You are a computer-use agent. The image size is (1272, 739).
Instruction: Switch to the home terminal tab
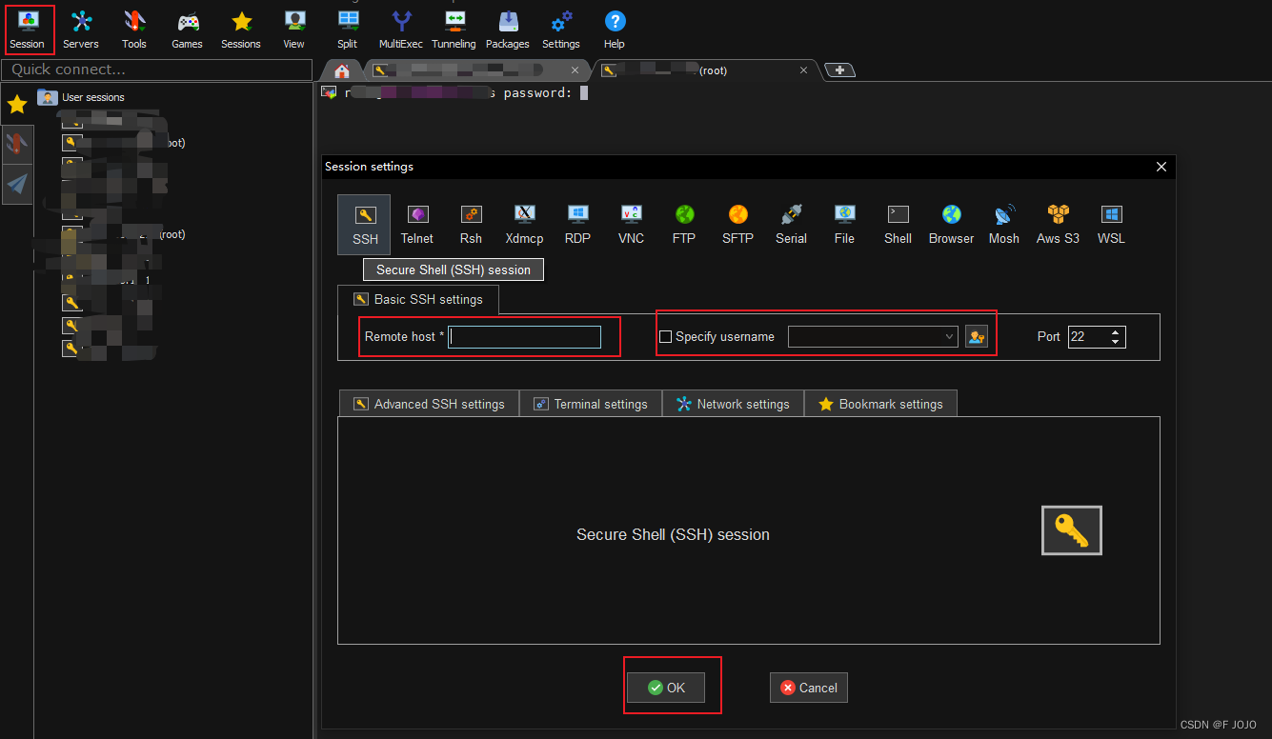342,70
